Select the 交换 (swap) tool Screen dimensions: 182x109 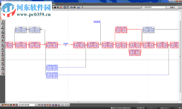[3, 36]
